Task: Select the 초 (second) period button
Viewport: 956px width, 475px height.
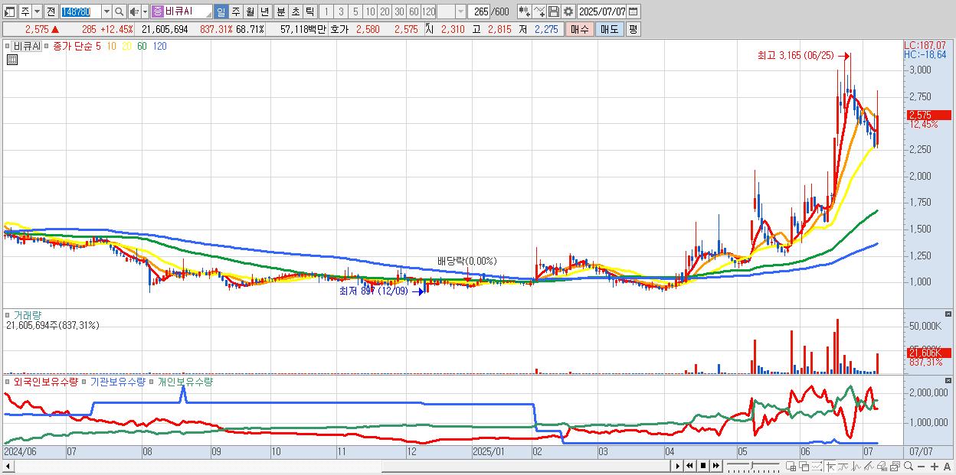Action: 295,11
